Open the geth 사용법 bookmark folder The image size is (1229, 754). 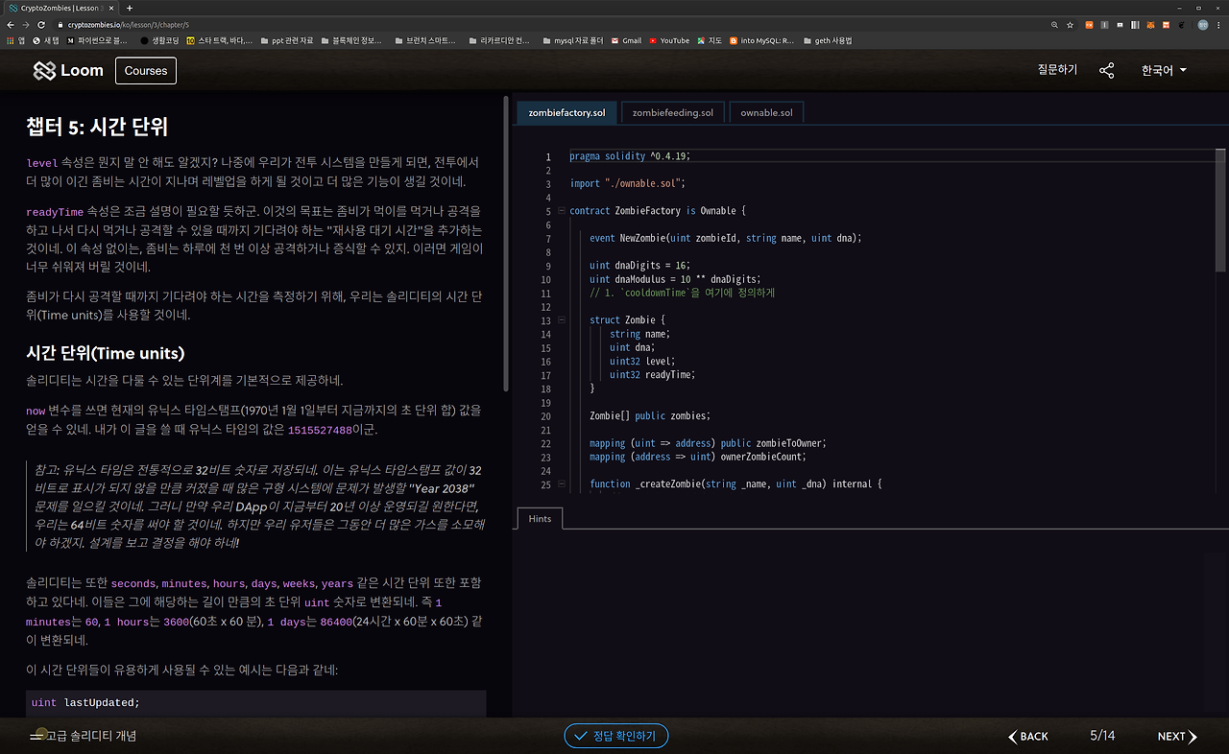pos(828,40)
